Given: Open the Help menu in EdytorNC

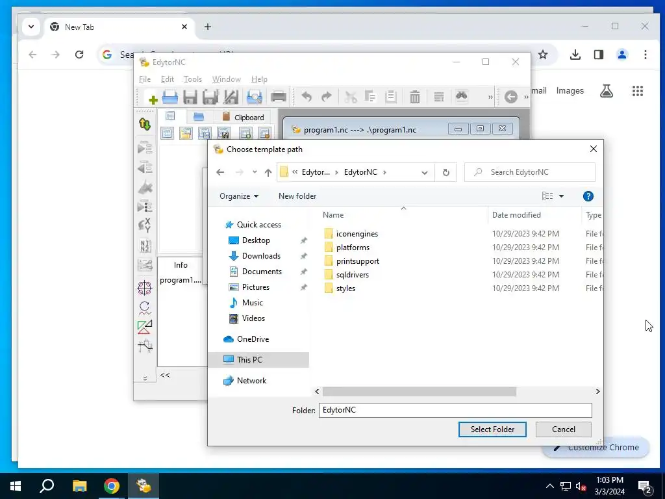Looking at the screenshot, I should [259, 79].
